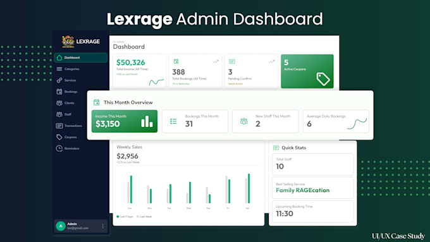Click the trend arrow in Total Bookings card
Viewport: 430px width, 242px height.
coord(216,61)
